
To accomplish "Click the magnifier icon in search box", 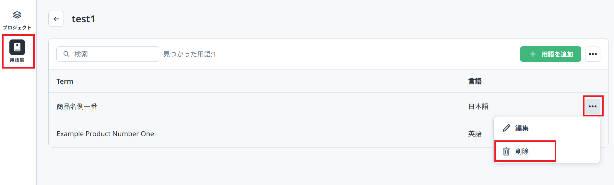I will click(66, 54).
